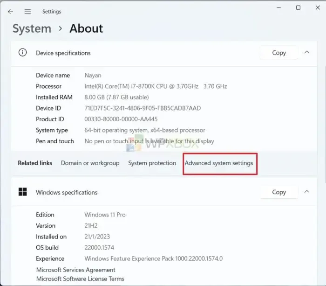Screen dimensions: 326x286
Task: Click the Edition label
Action: point(45,215)
